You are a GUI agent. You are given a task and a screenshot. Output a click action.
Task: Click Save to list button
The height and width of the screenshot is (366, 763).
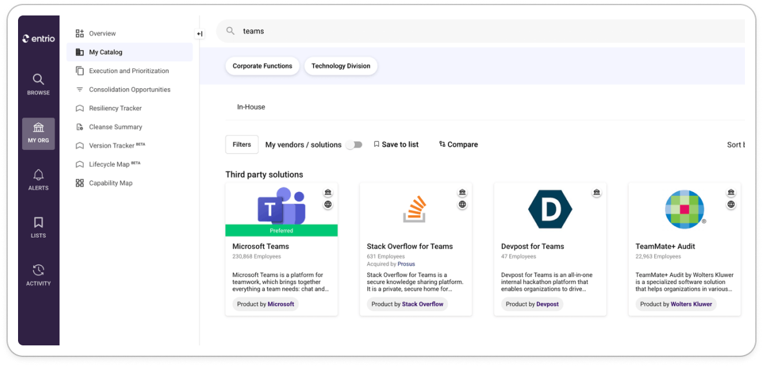click(x=396, y=144)
